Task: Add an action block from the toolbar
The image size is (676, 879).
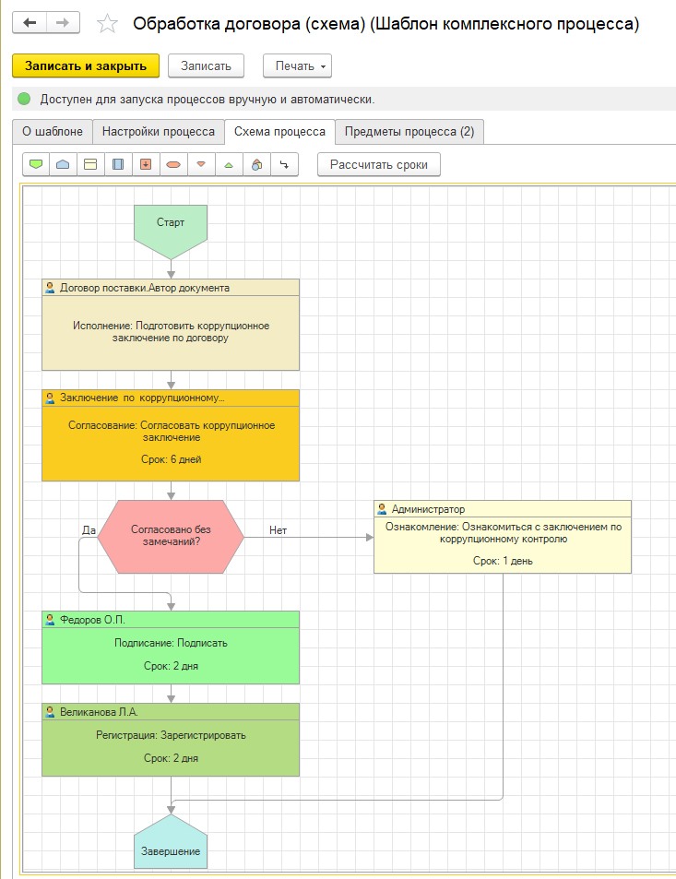Action: tap(90, 164)
